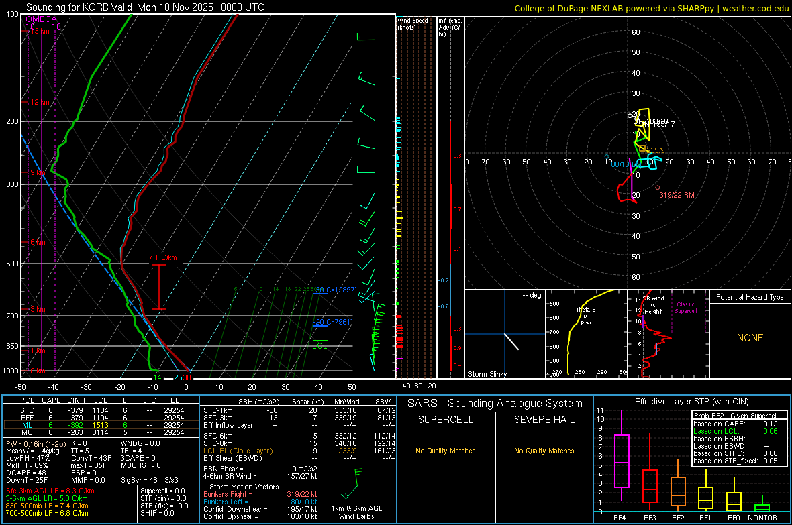The height and width of the screenshot is (525, 792).
Task: Click the magenta OMEGA label
Action: [42, 19]
